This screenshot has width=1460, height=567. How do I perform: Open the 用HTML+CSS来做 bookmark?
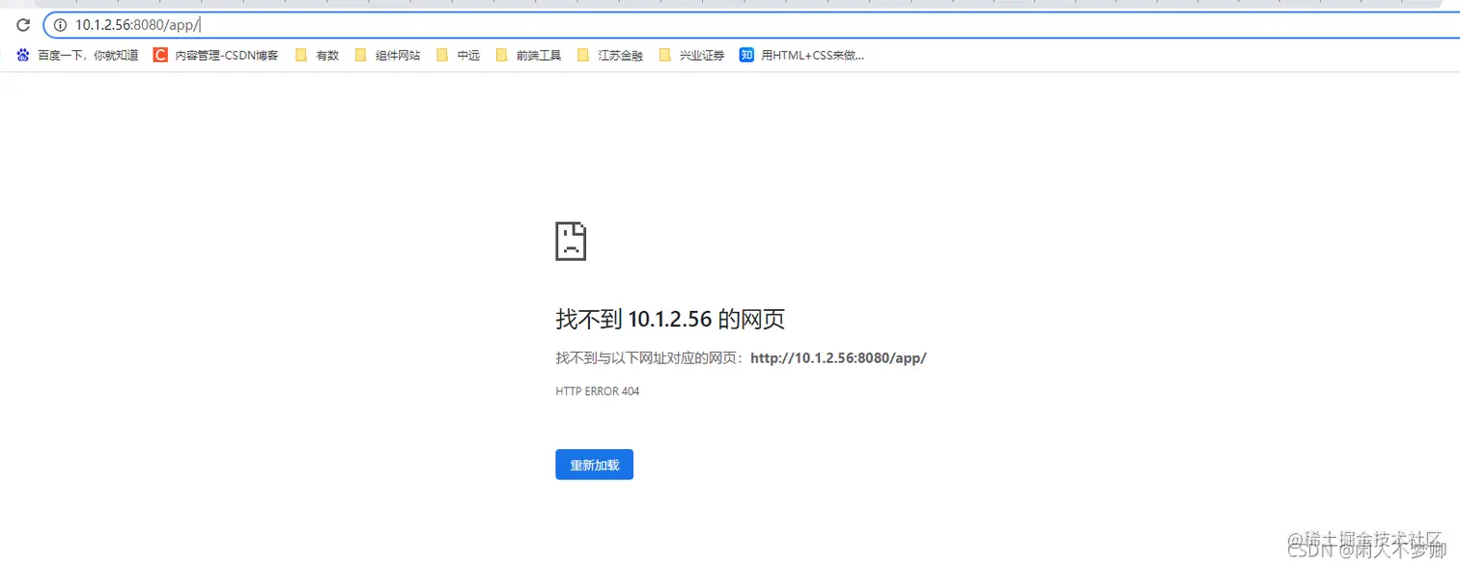pos(814,55)
